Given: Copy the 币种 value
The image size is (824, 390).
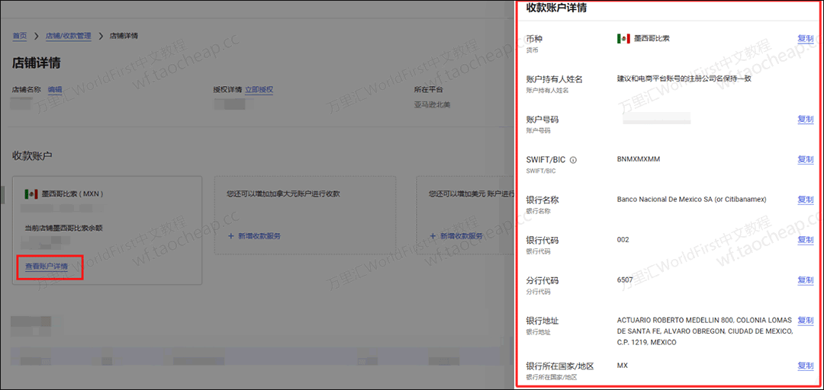Looking at the screenshot, I should pos(806,38).
